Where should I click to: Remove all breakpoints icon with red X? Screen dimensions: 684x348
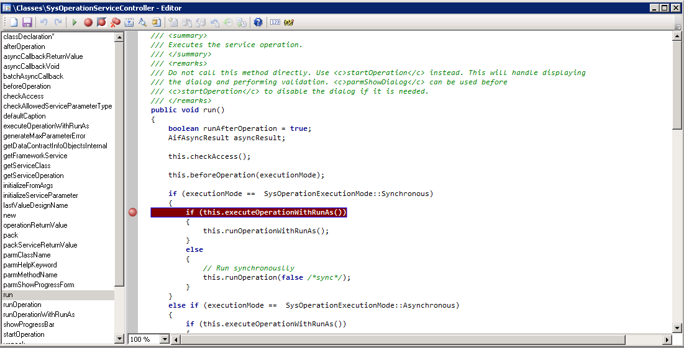tap(115, 22)
